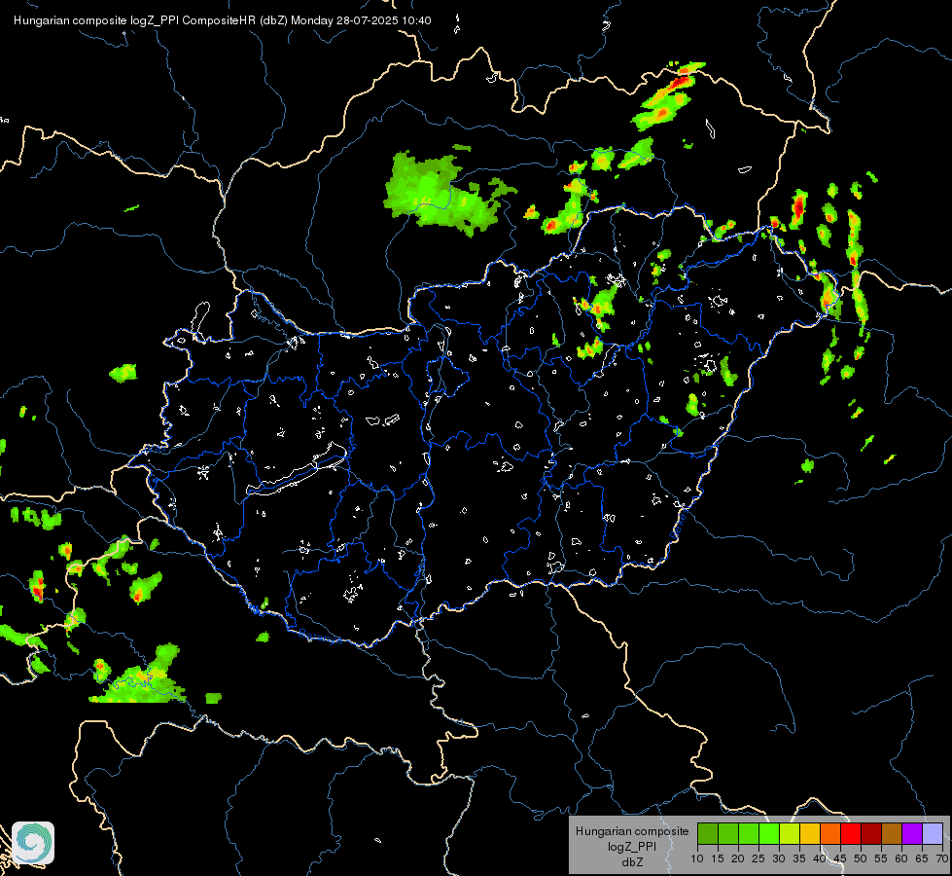
Task: Select the 55–60 dBZ brown legend swatch
Action: point(892,833)
